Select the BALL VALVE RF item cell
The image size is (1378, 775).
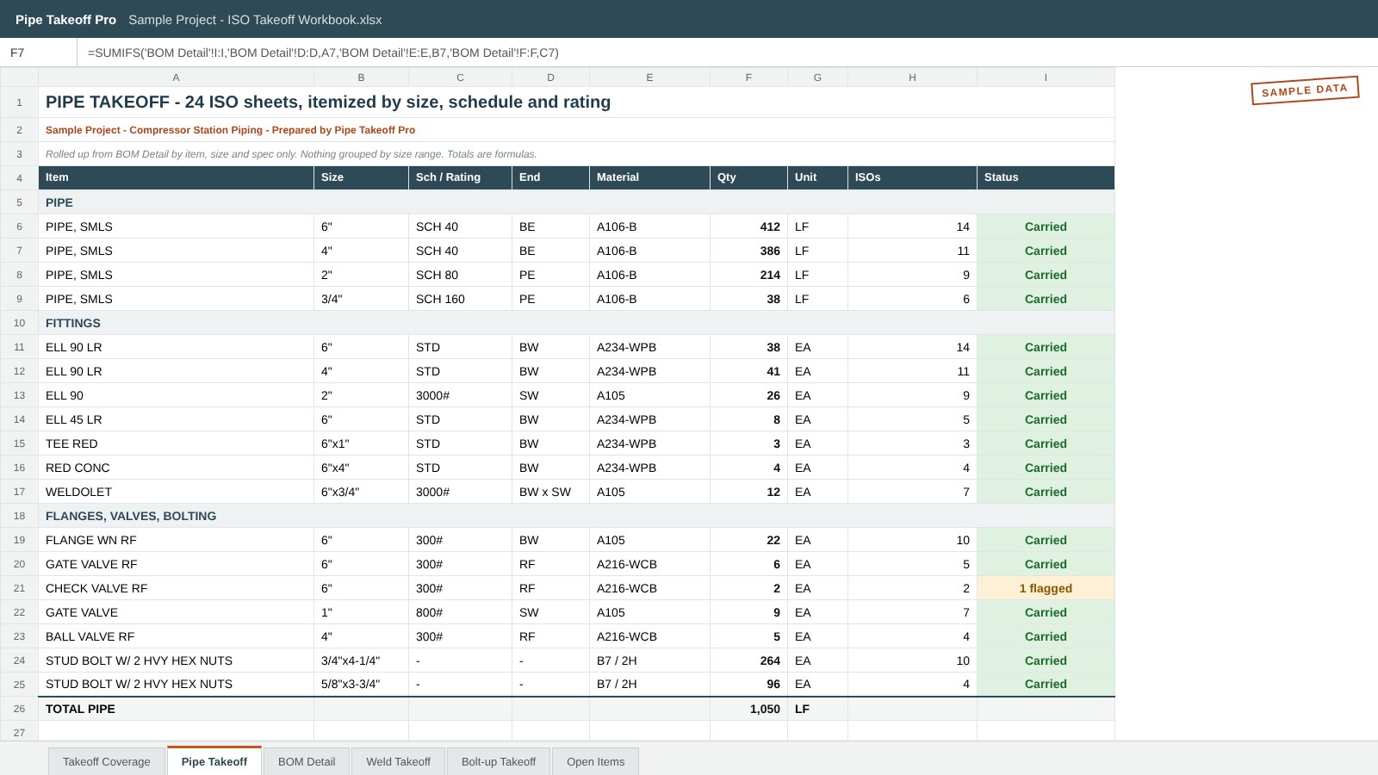pos(177,636)
